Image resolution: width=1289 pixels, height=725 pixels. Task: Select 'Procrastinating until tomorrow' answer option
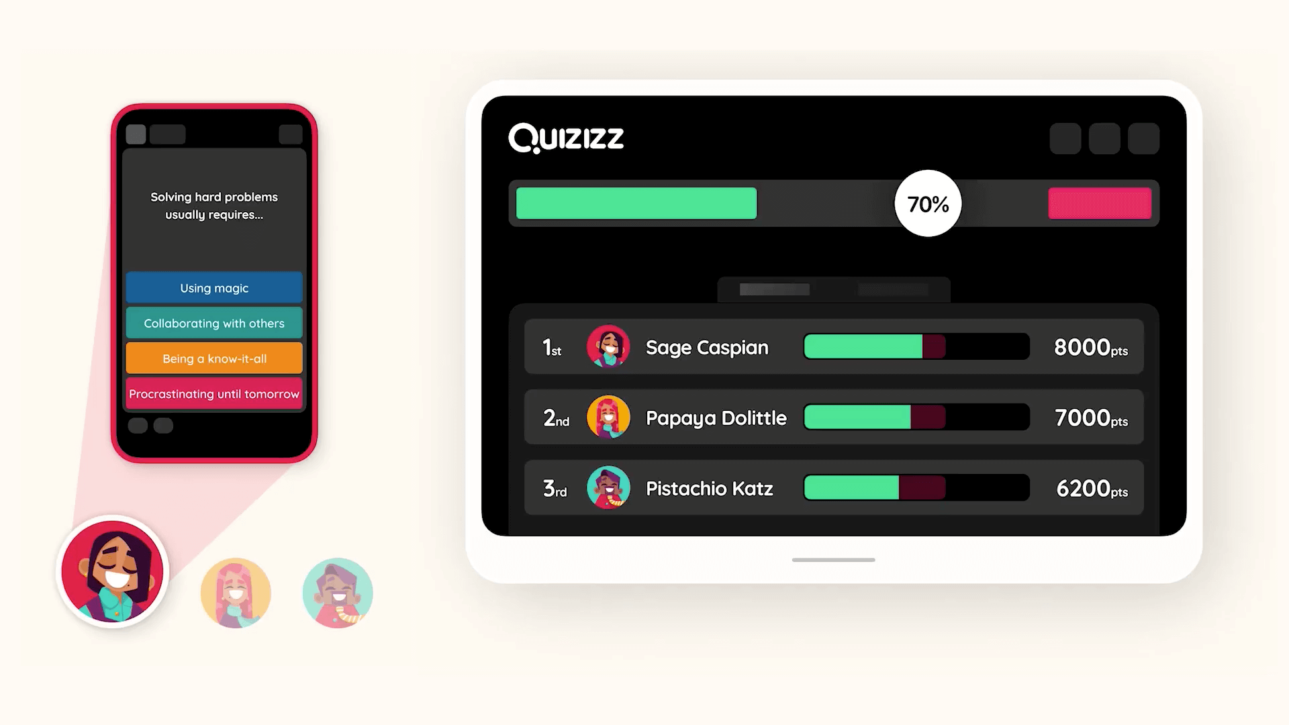pyautogui.click(x=214, y=394)
